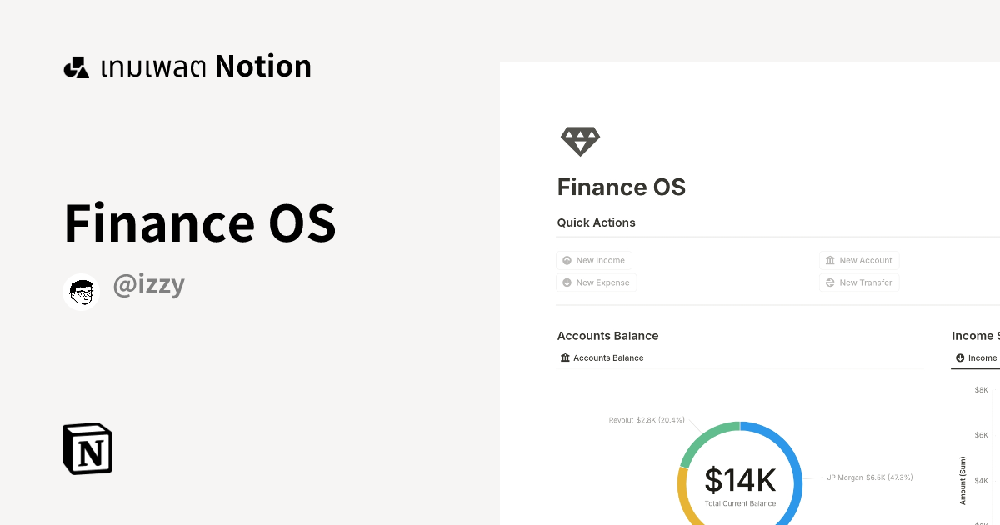Click the bank icon on New Account
The image size is (1000, 525).
(829, 260)
